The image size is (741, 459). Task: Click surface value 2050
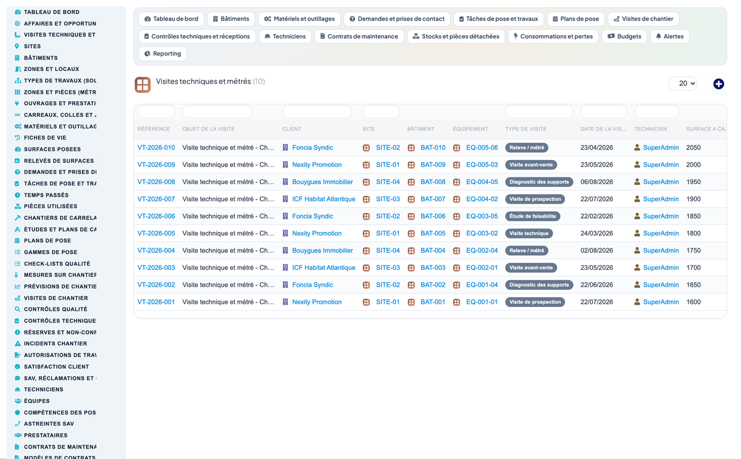pos(693,148)
